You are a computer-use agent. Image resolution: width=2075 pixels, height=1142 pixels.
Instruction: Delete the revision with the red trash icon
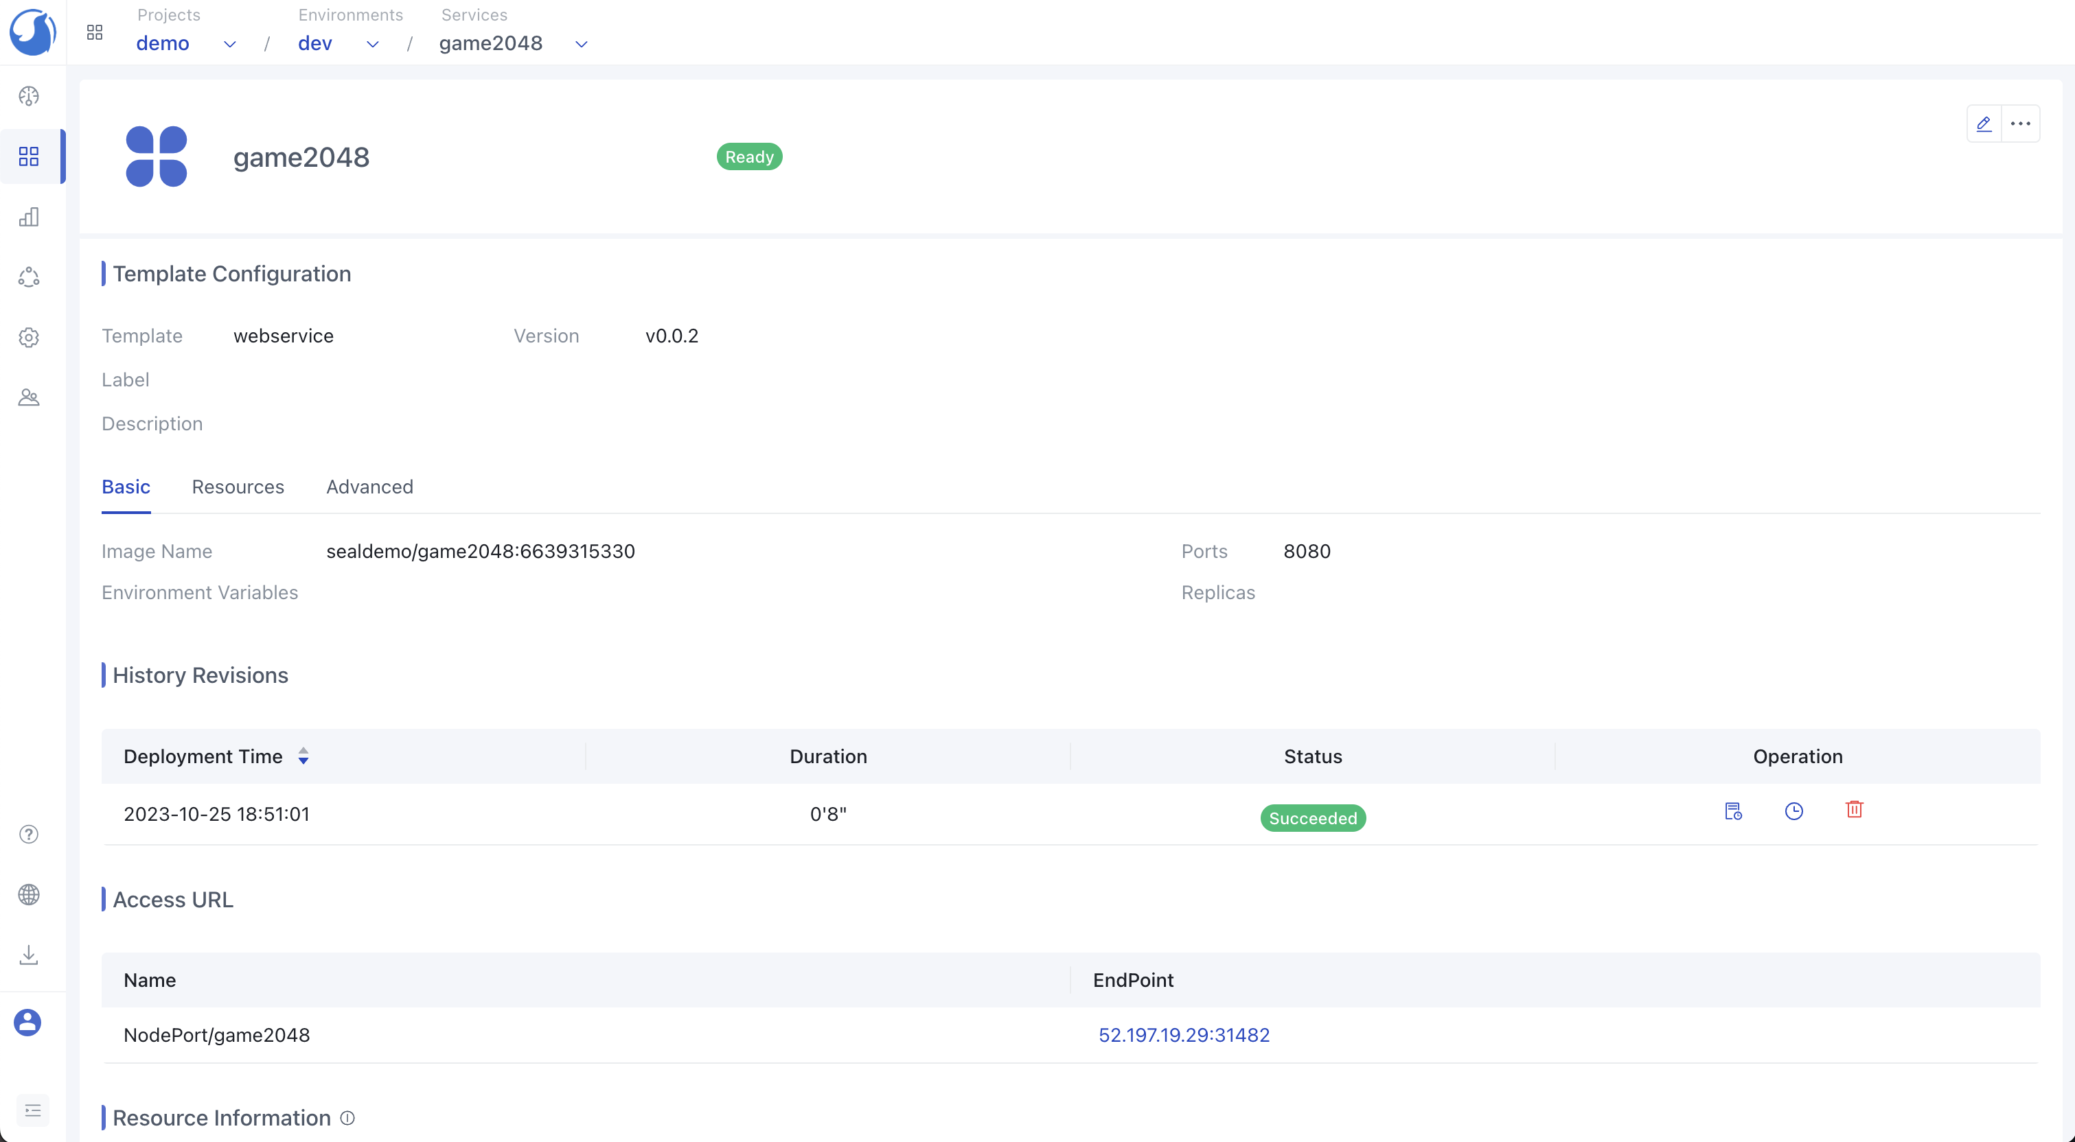coord(1855,809)
